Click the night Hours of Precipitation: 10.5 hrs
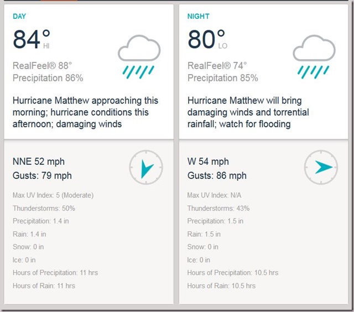Screen dimensions: 354x312 233,273
